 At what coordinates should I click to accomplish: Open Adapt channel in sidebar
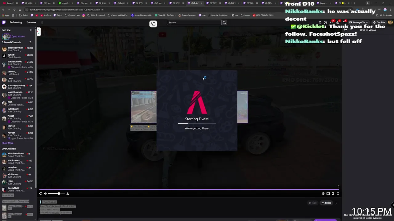tap(18, 118)
